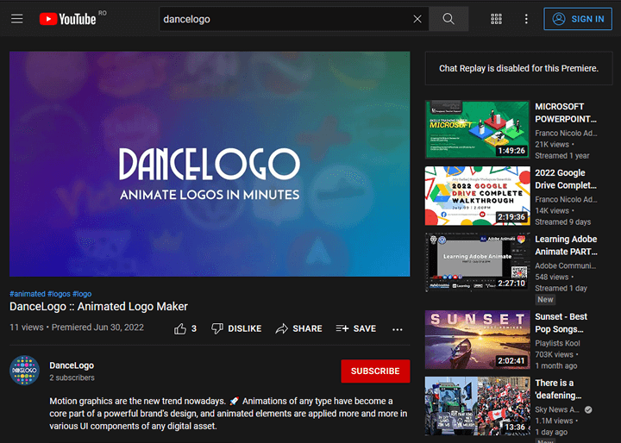This screenshot has height=443, width=621.
Task: Click the 1:49:26 duration badge
Action: point(511,151)
